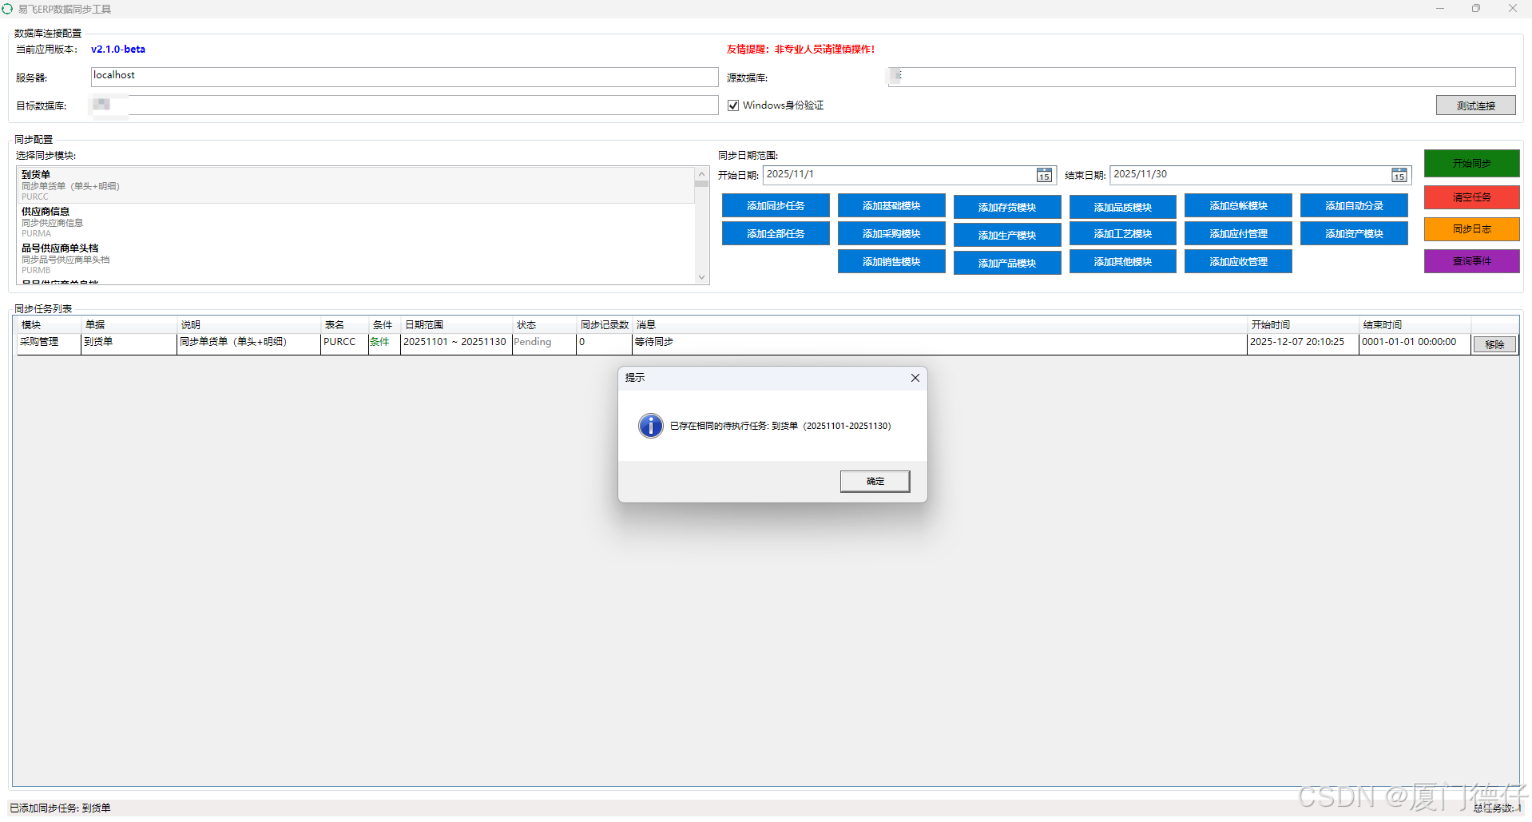Click the 日期范围 column header
This screenshot has width=1532, height=822.
coord(456,325)
